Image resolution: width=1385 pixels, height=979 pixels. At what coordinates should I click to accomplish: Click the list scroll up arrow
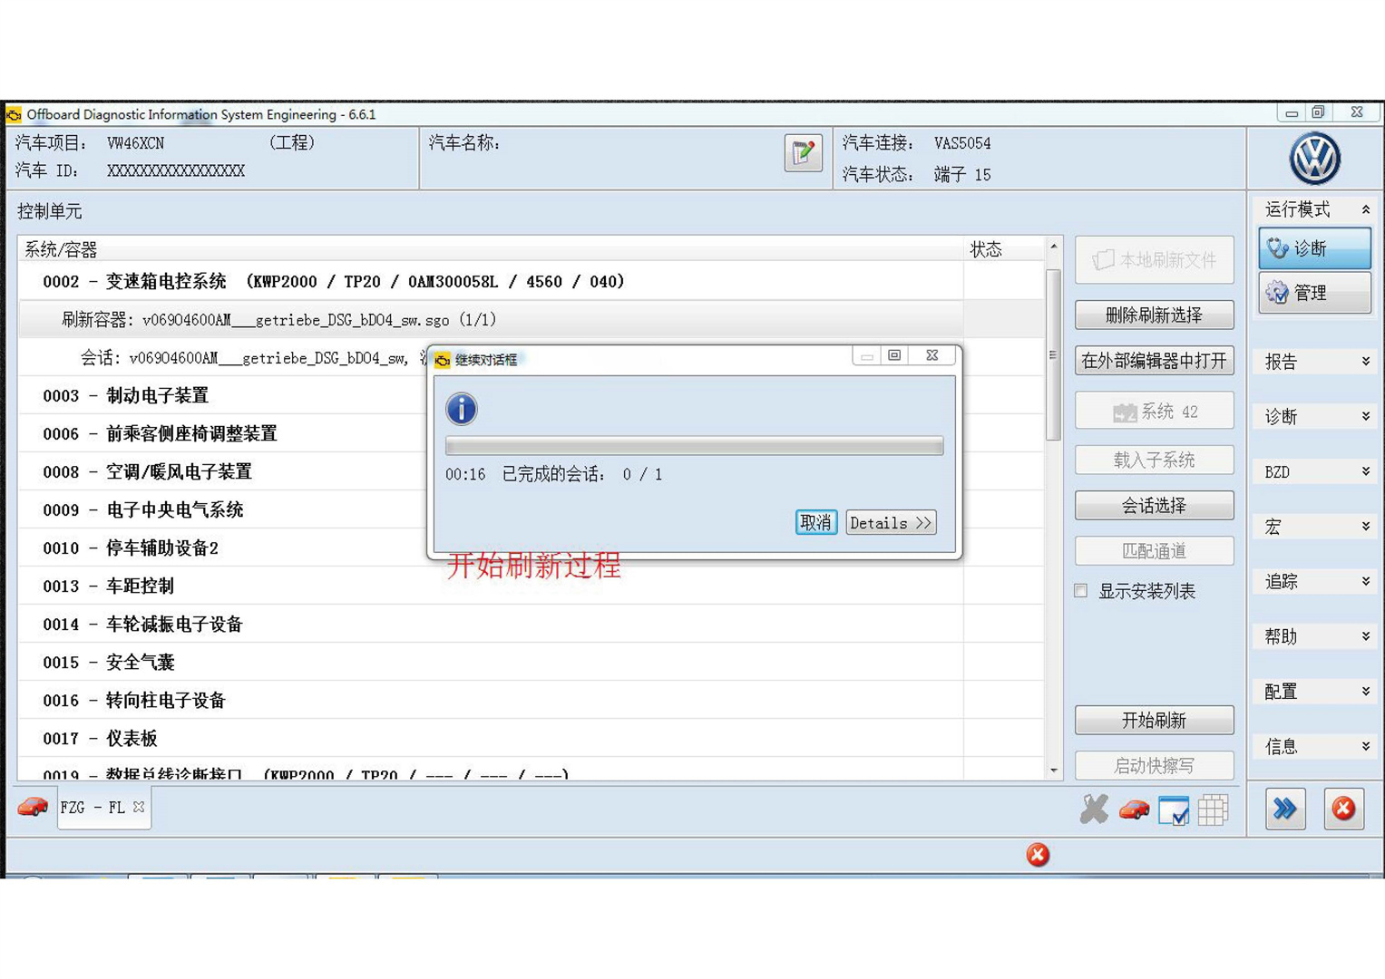tap(1053, 246)
